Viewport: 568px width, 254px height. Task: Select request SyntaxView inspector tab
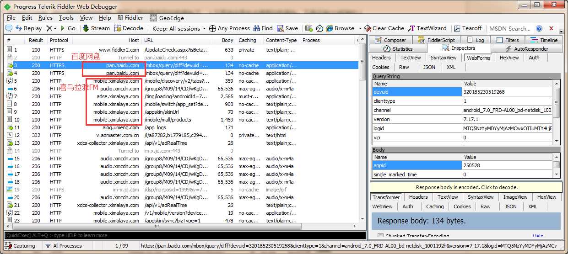[444, 58]
